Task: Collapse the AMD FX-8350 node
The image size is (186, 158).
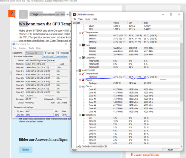Action: click(76, 71)
